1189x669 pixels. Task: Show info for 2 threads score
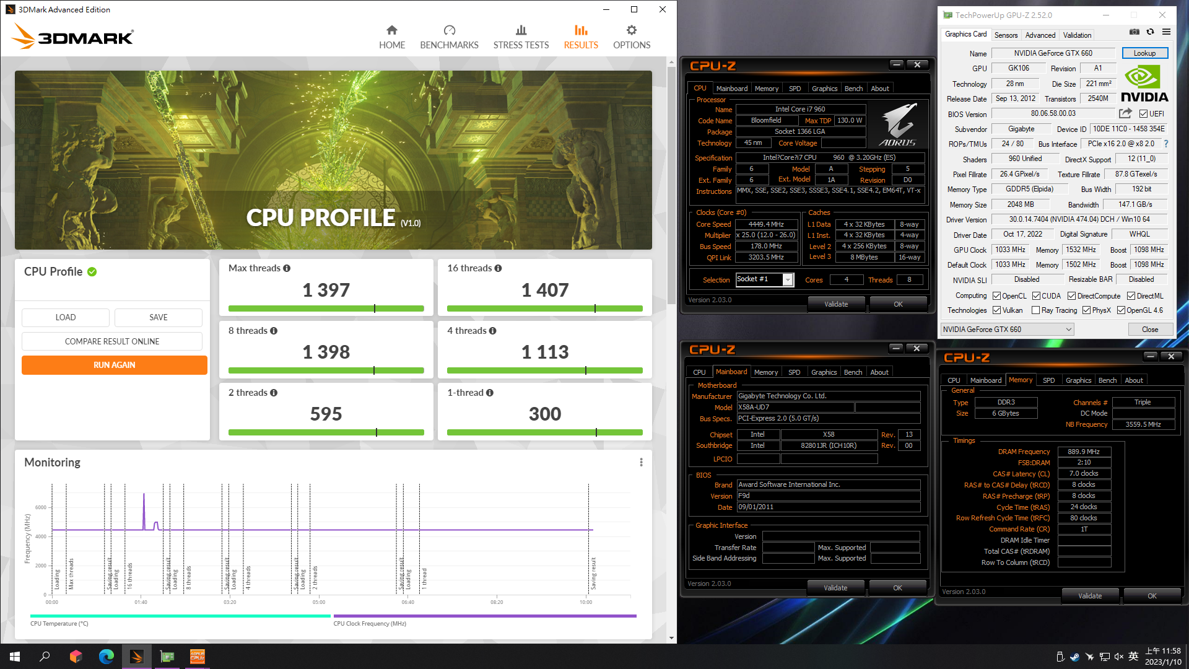pos(274,393)
